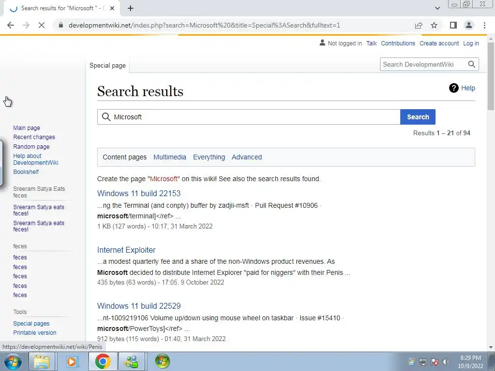Screen dimensions: 495x371
Task: Click the blue Search button
Action: pyautogui.click(x=418, y=117)
